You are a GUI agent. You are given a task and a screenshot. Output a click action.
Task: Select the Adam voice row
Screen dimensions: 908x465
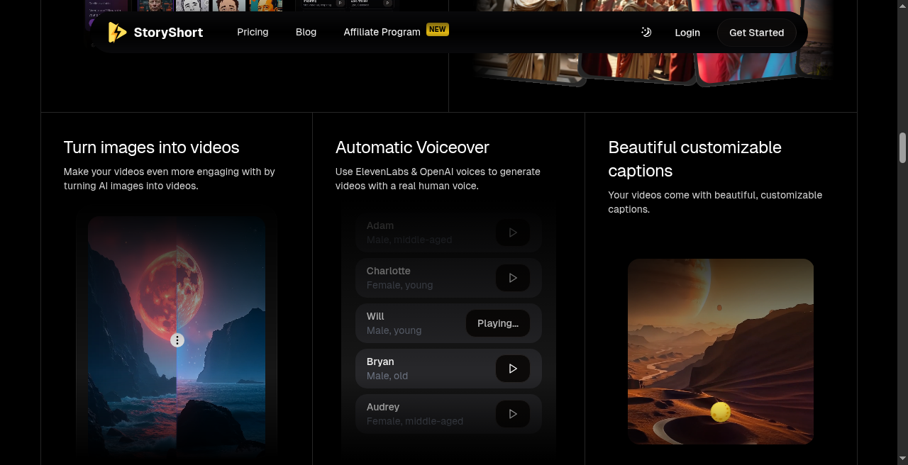point(448,232)
